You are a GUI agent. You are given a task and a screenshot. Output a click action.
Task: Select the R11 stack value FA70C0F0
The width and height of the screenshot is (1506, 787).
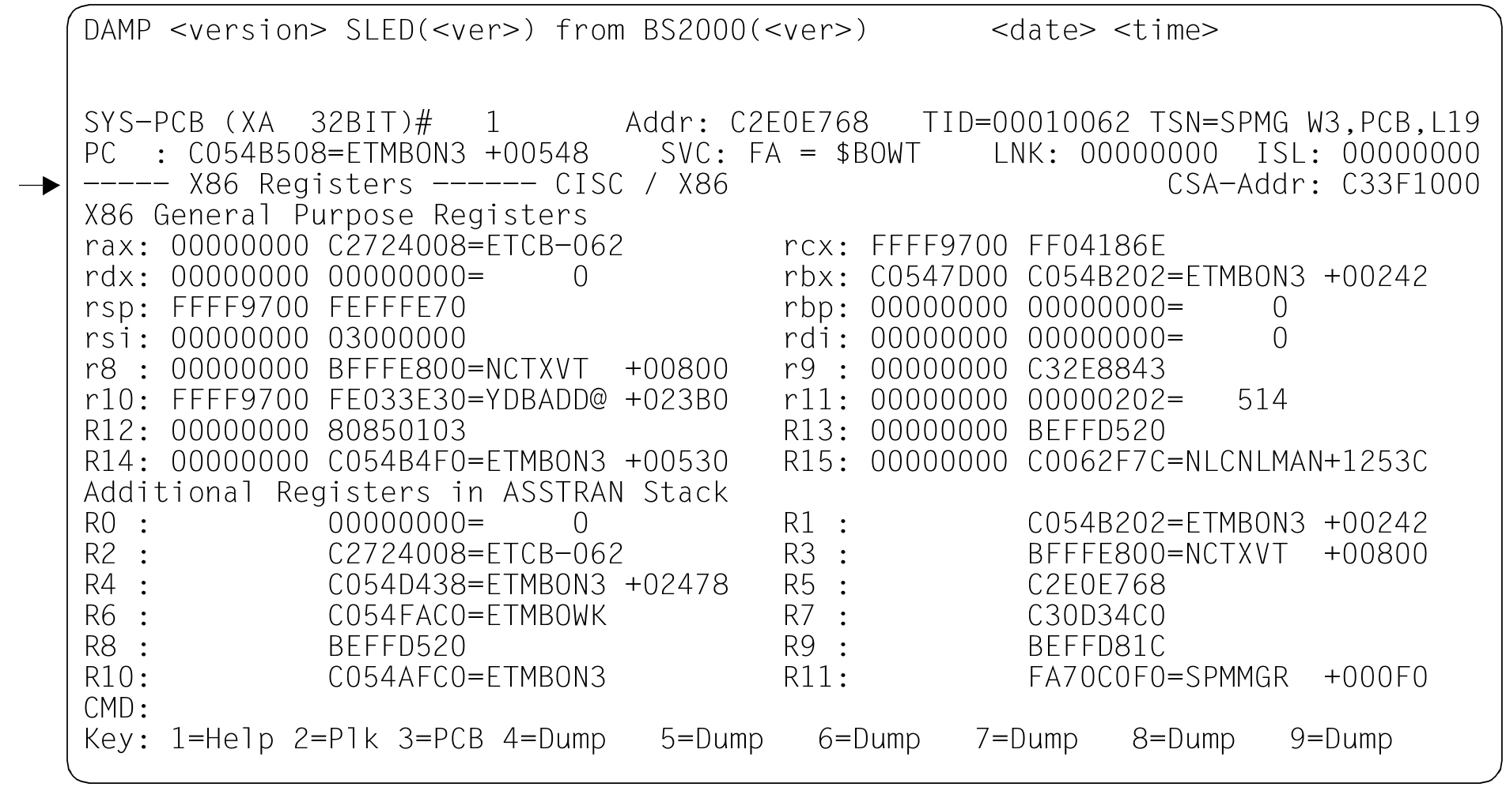pos(1096,677)
